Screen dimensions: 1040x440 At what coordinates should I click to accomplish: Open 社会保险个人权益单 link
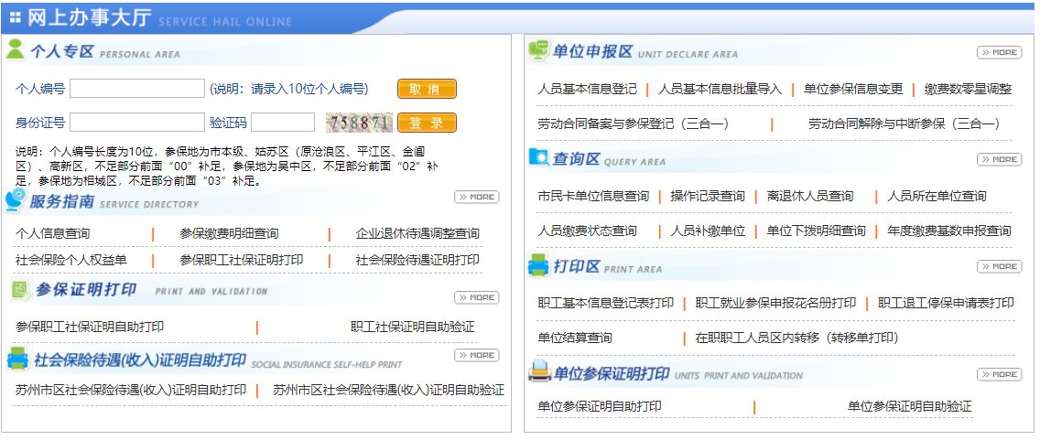pyautogui.click(x=71, y=260)
